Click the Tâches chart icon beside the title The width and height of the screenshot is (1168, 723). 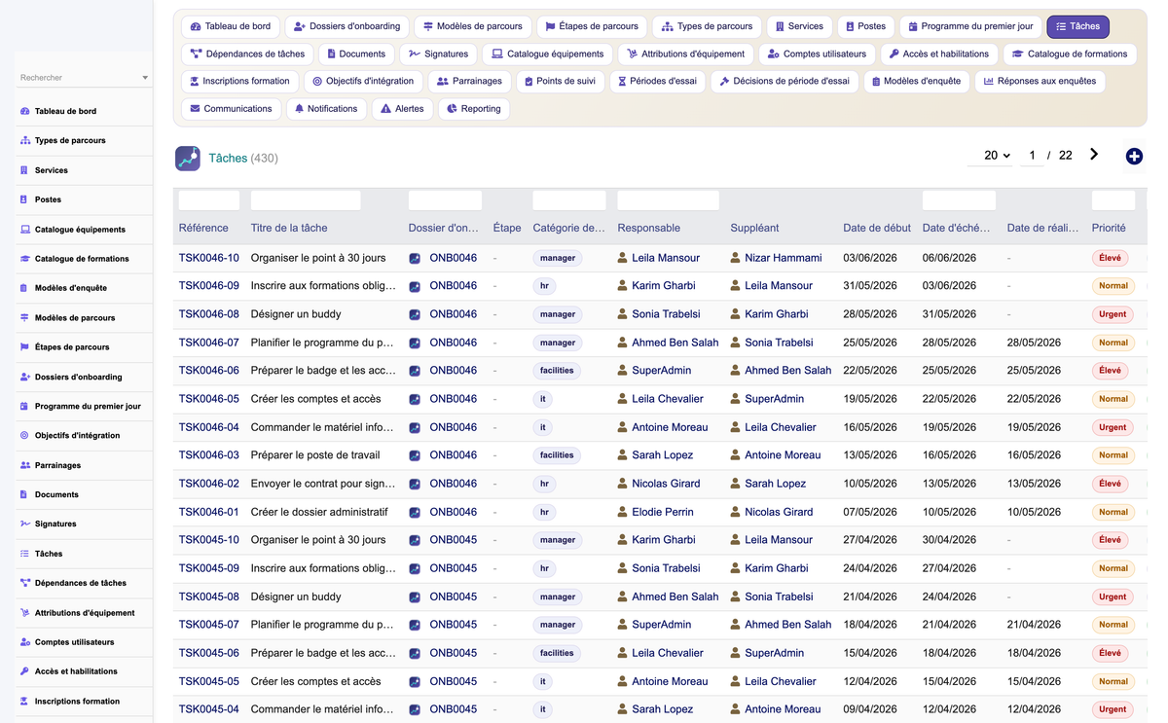pos(188,158)
